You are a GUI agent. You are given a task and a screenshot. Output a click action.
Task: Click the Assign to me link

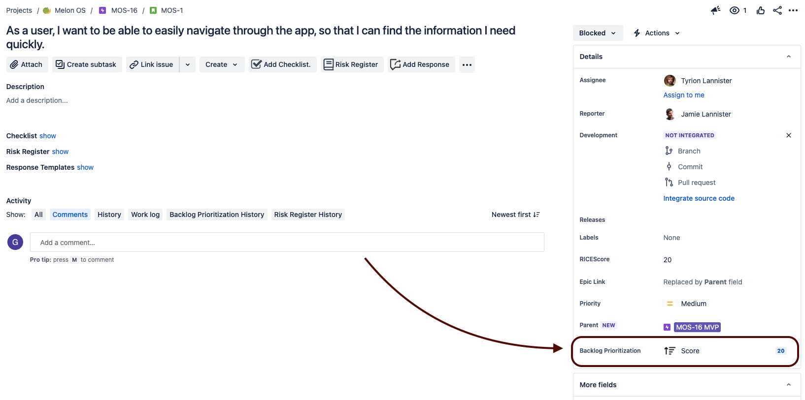click(683, 95)
